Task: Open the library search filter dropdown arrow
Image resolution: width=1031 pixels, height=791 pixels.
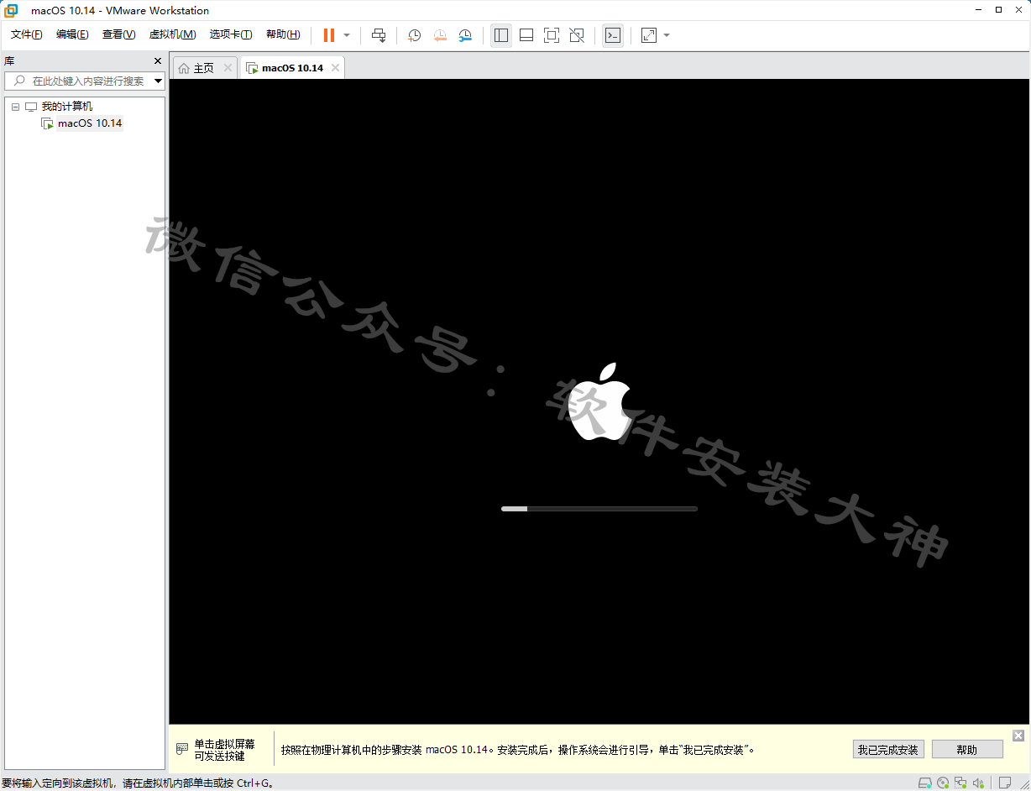Action: [159, 81]
